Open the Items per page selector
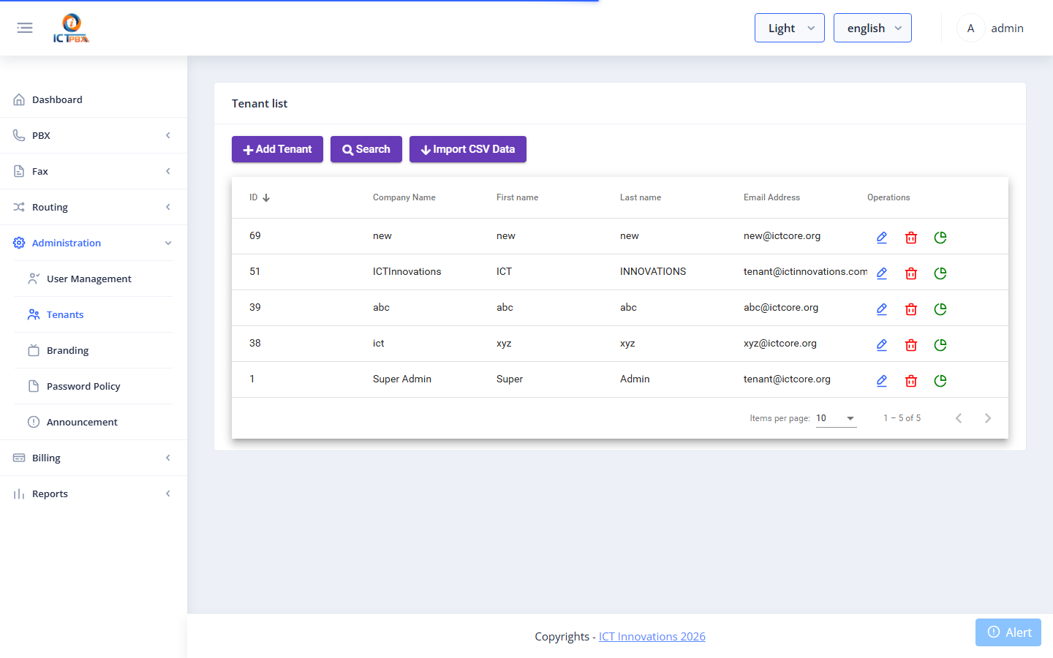 tap(836, 418)
